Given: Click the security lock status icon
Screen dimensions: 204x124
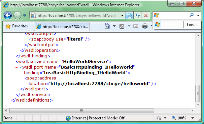Looking at the screenshot, I should click(159, 118).
